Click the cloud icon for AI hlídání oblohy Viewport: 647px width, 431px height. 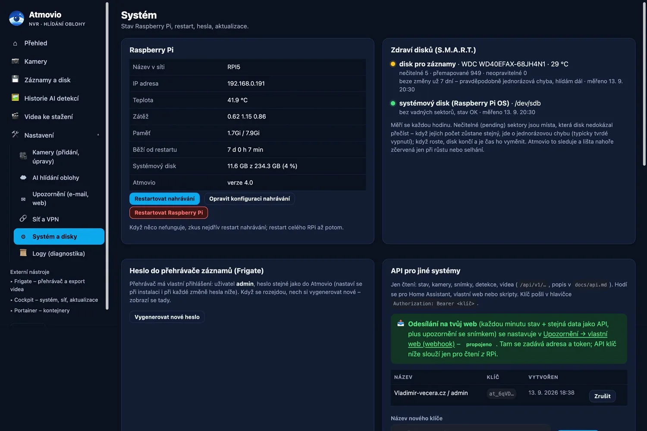point(23,178)
